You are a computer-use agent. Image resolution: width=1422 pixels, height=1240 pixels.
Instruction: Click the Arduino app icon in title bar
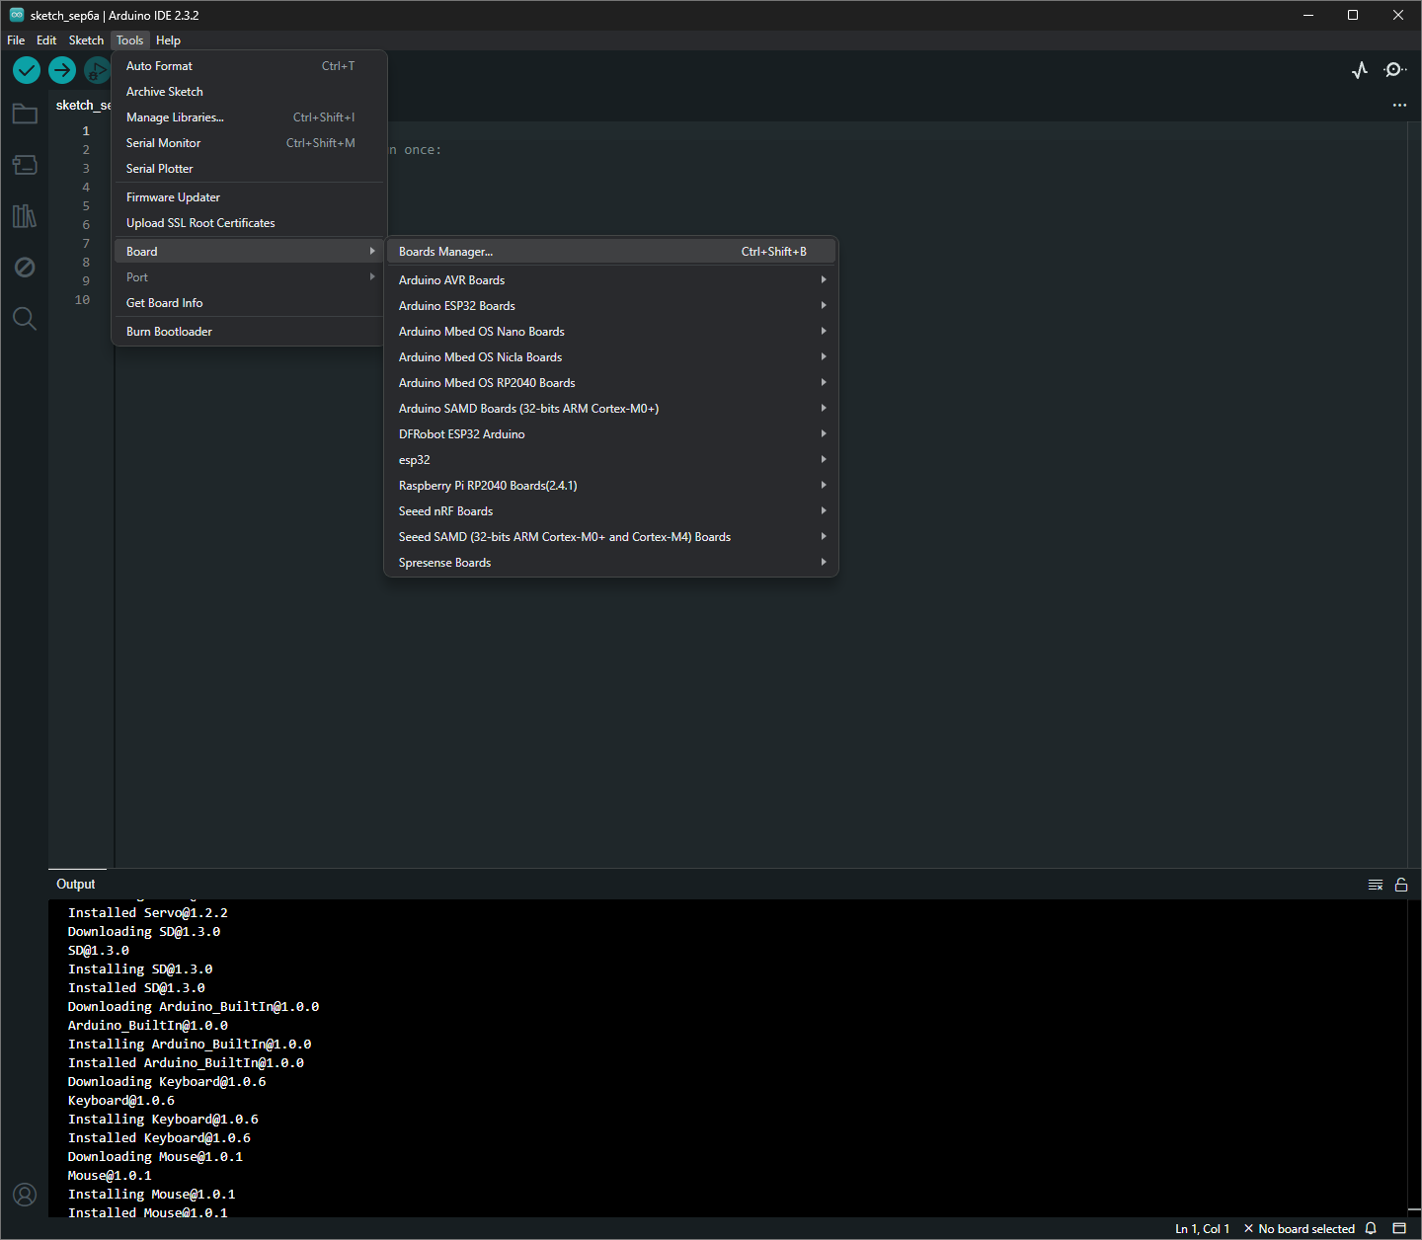pyautogui.click(x=17, y=15)
